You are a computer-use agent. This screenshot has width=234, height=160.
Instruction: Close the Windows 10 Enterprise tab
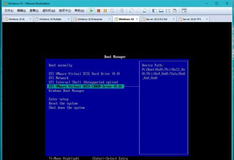110,19
